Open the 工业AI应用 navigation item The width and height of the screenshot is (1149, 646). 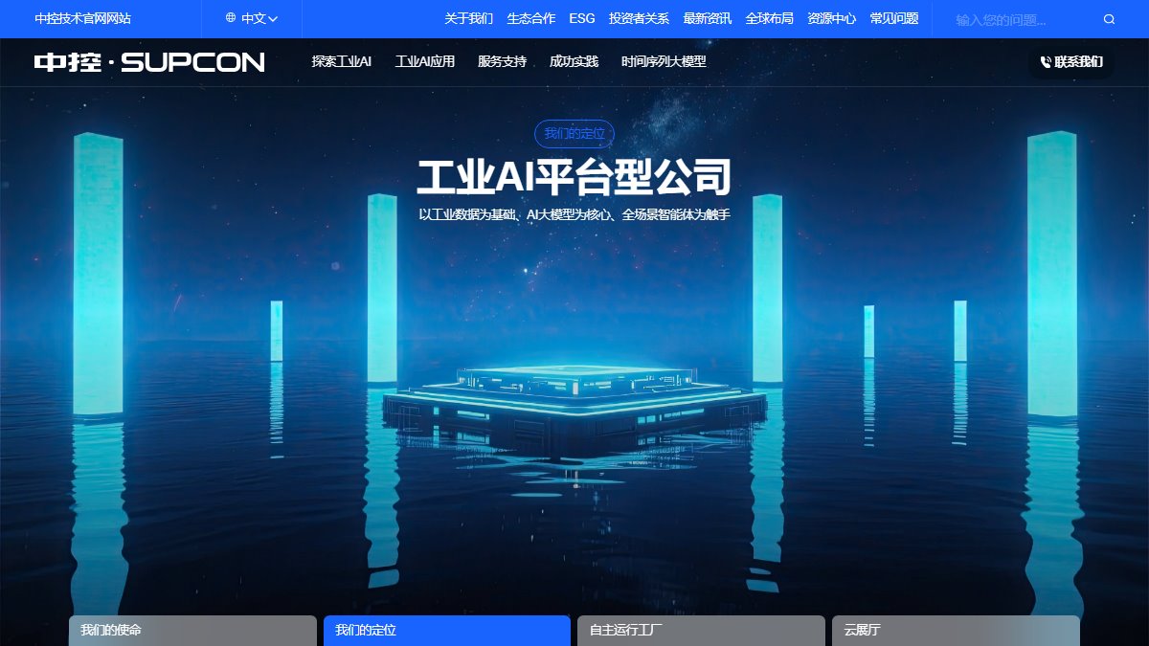click(x=425, y=62)
